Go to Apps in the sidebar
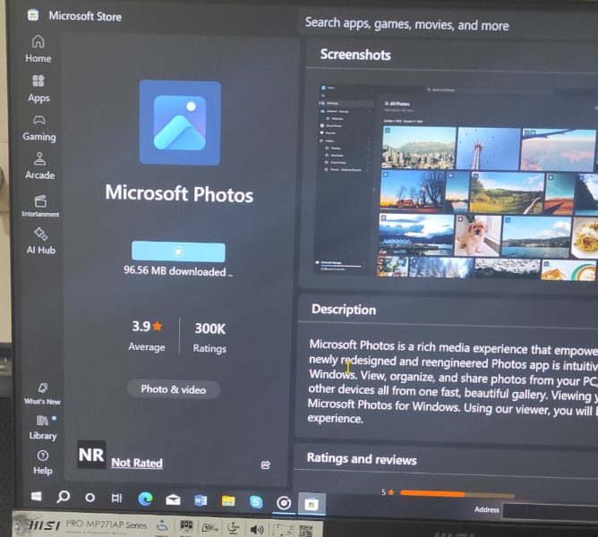This screenshot has height=537, width=598. [38, 88]
